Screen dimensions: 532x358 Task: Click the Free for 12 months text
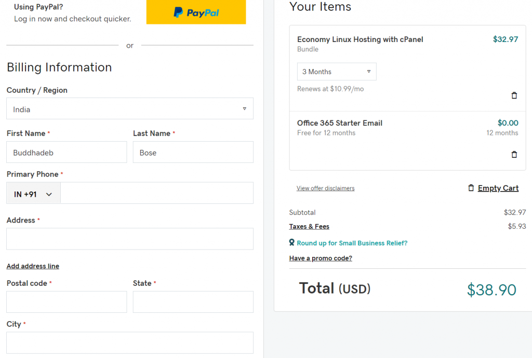(x=326, y=133)
